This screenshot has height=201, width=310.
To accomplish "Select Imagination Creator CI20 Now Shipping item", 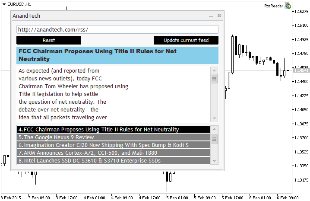I will coord(114,145).
